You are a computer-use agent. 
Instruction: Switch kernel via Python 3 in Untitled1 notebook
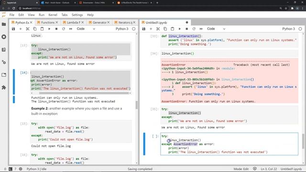click(x=288, y=29)
